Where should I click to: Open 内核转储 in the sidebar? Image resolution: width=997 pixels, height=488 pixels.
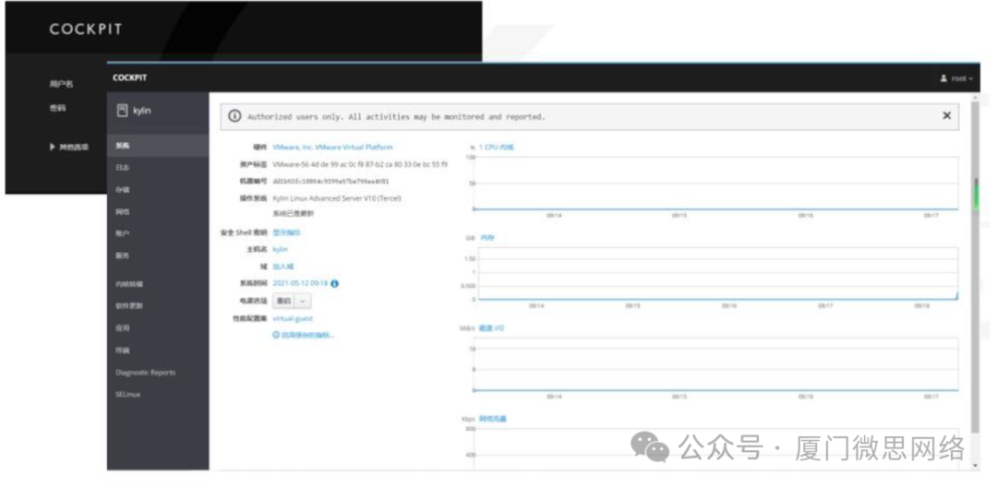coord(158,284)
